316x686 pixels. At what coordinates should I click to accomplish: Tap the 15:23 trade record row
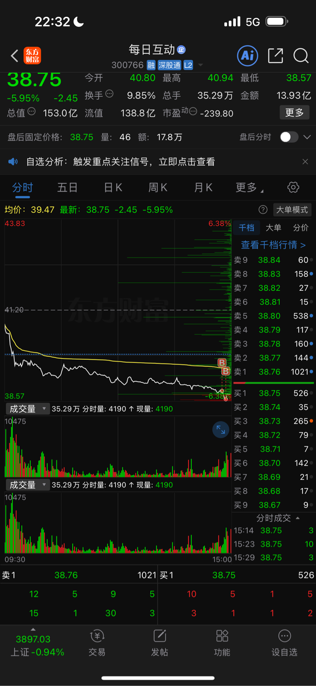[274, 544]
